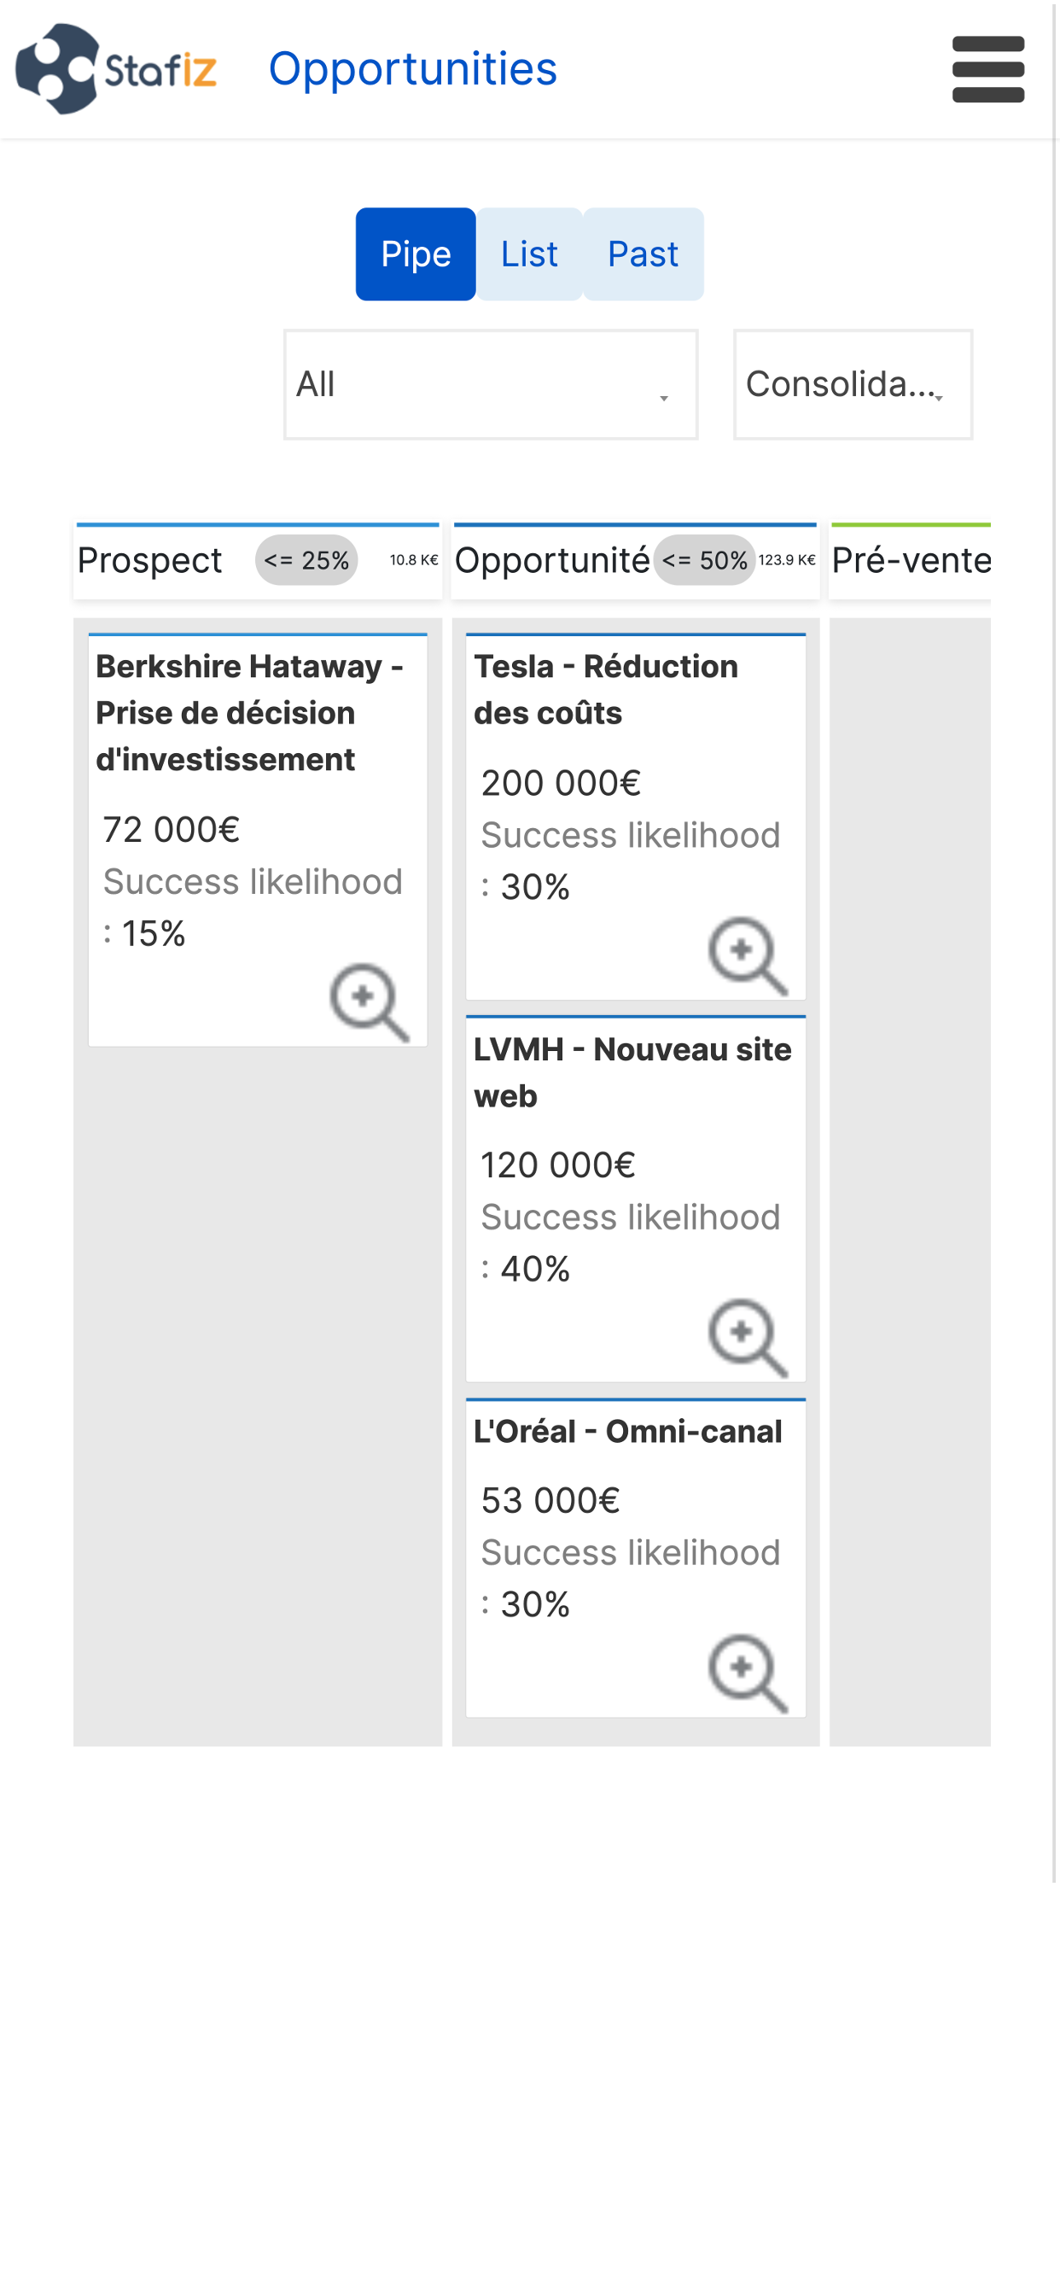Click LVMH card magnifier icon
The height and width of the screenshot is (2295, 1060).
748,1338
